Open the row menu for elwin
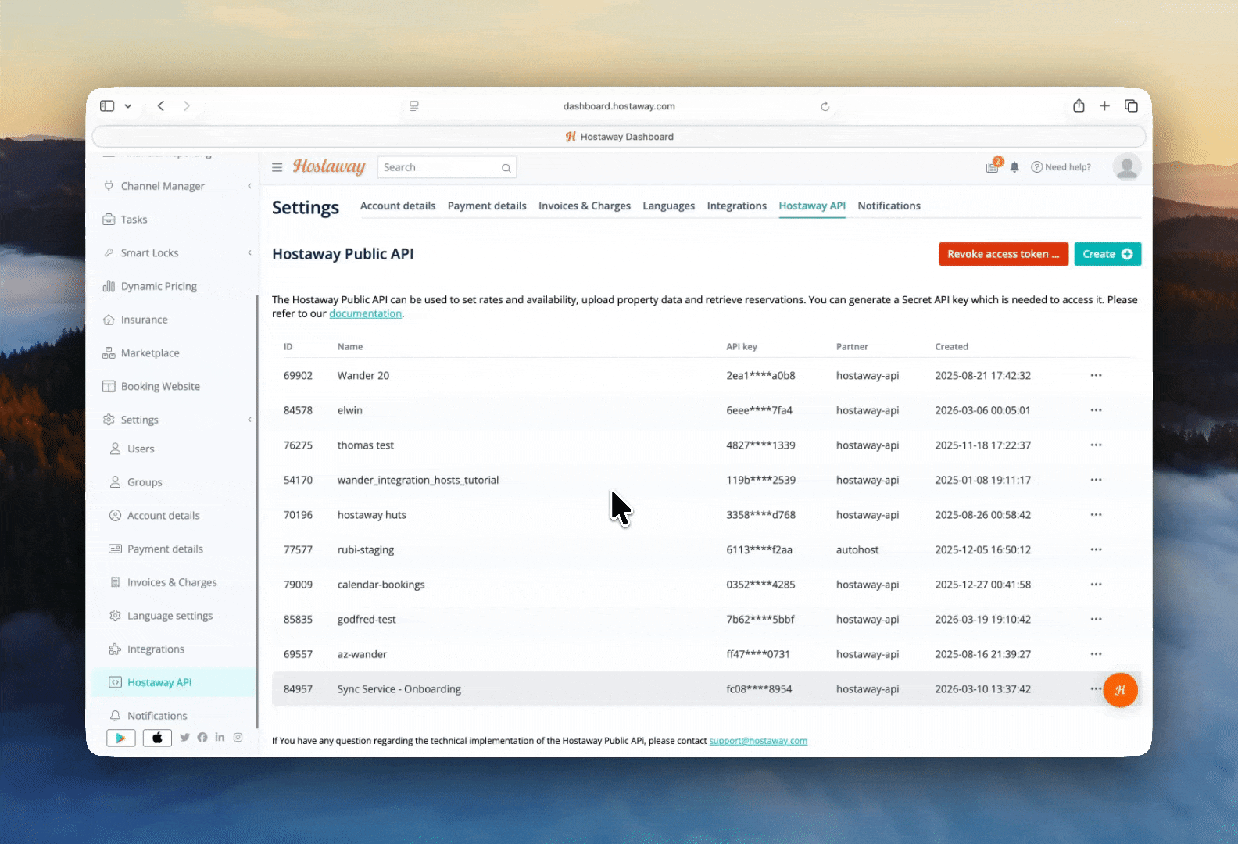Screen dimensions: 1238x844 pyautogui.click(x=1096, y=410)
